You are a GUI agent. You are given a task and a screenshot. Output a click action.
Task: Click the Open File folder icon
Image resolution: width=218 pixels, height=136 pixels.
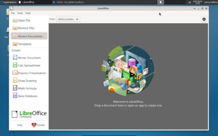click(x=15, y=20)
